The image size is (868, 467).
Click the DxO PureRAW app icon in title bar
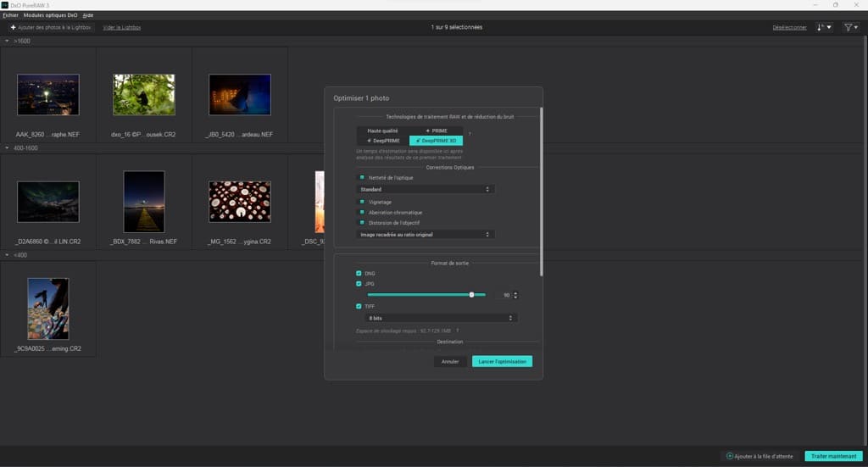pos(5,5)
